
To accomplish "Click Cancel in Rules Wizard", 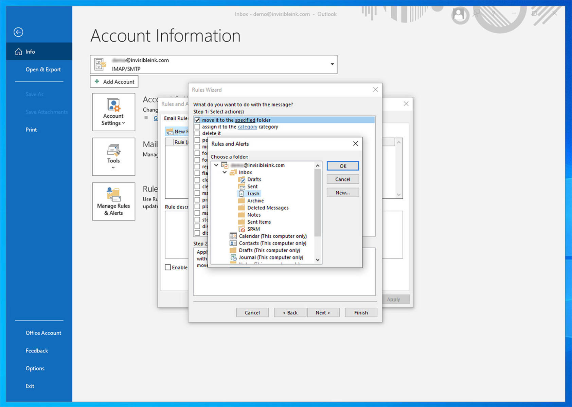I will point(252,312).
